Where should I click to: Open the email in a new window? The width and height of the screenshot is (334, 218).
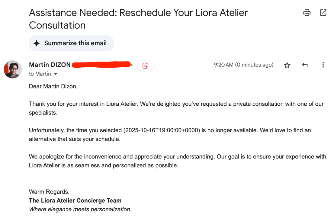[323, 13]
